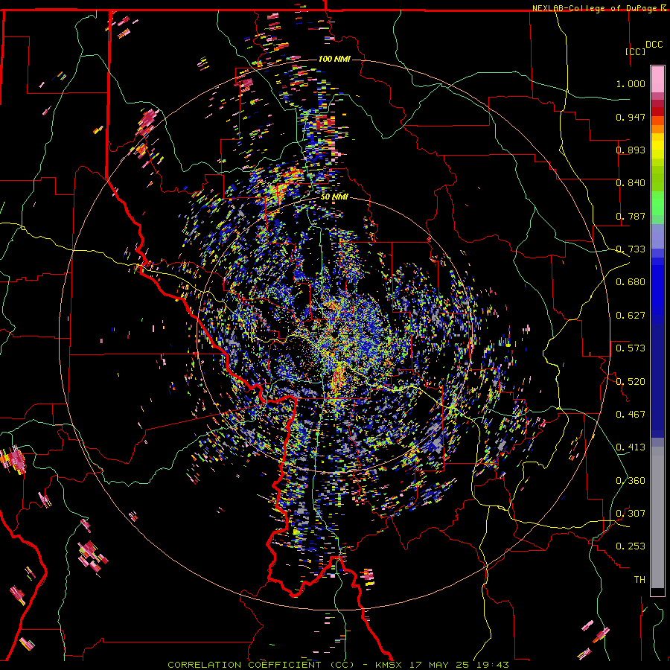
Task: Click the 0.680 legend value
Action: point(631,282)
